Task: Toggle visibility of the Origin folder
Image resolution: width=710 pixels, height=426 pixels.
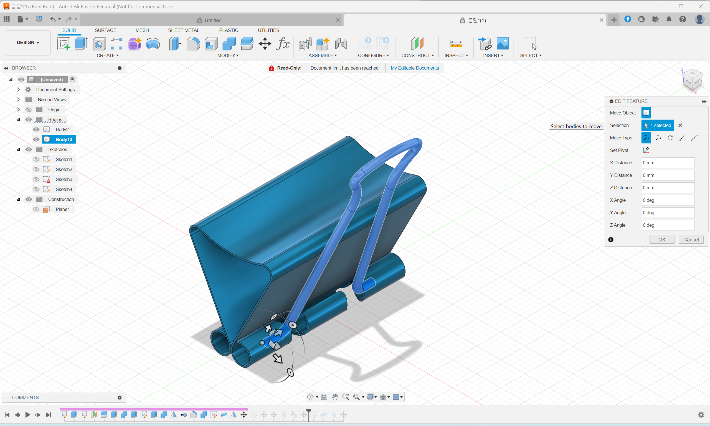Action: pyautogui.click(x=29, y=109)
